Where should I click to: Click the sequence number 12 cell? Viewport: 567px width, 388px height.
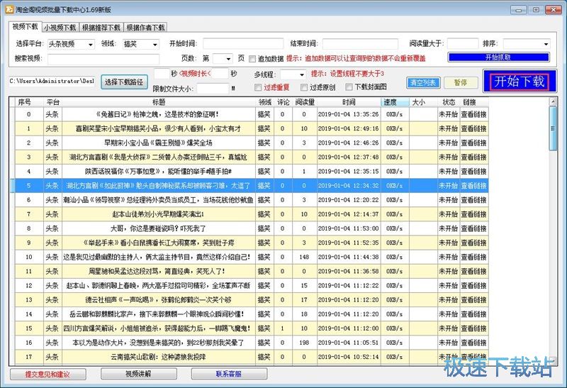click(29, 286)
